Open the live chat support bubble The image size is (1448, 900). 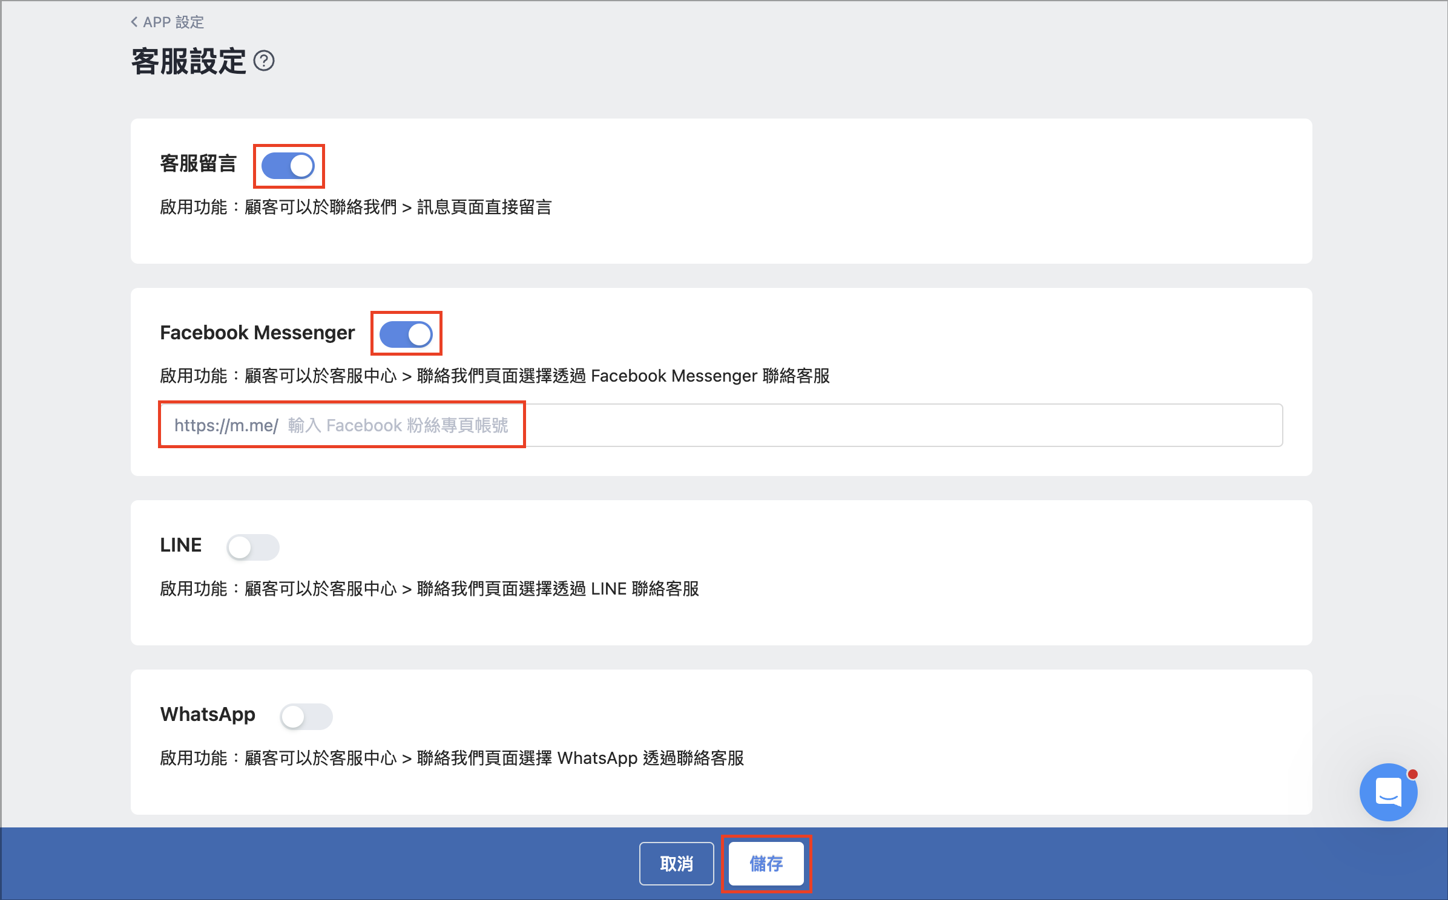tap(1389, 792)
